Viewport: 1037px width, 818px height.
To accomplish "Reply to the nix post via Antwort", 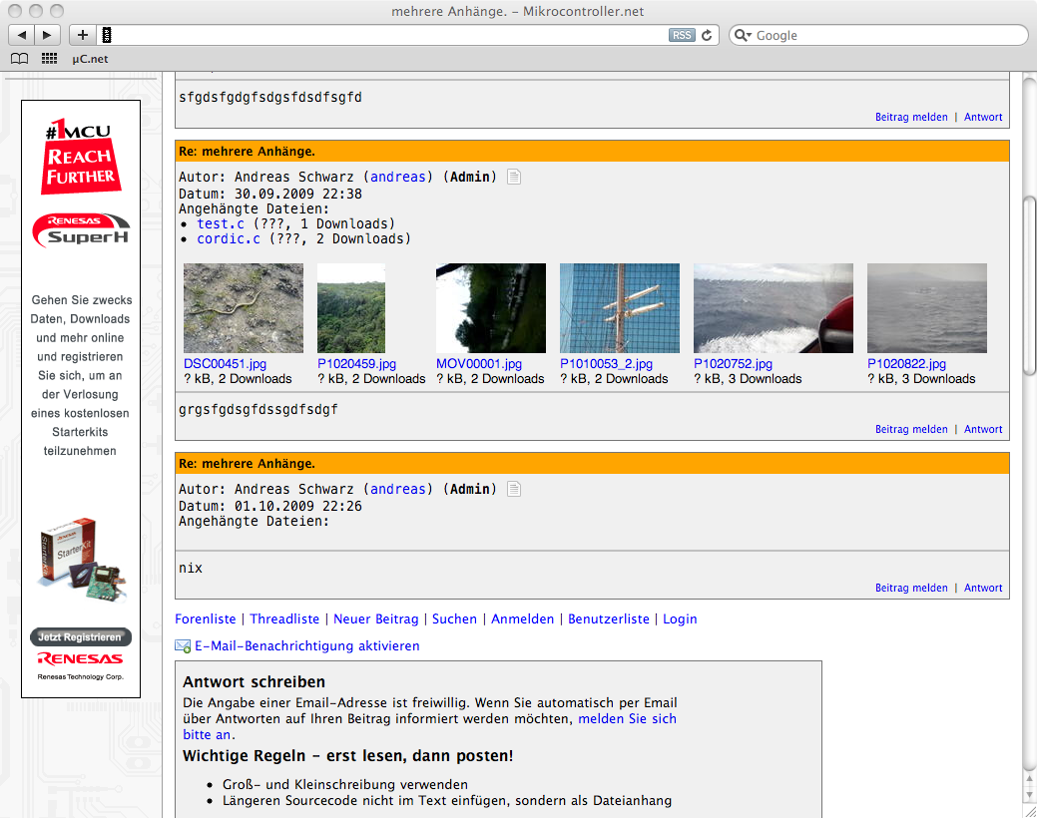I will (x=983, y=588).
